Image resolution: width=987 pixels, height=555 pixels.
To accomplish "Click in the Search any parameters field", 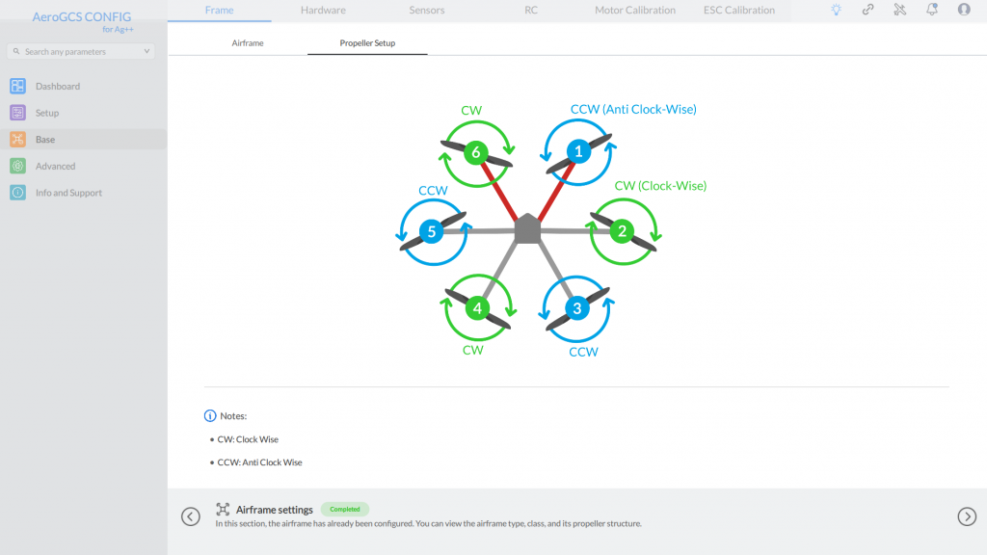I will tap(77, 51).
